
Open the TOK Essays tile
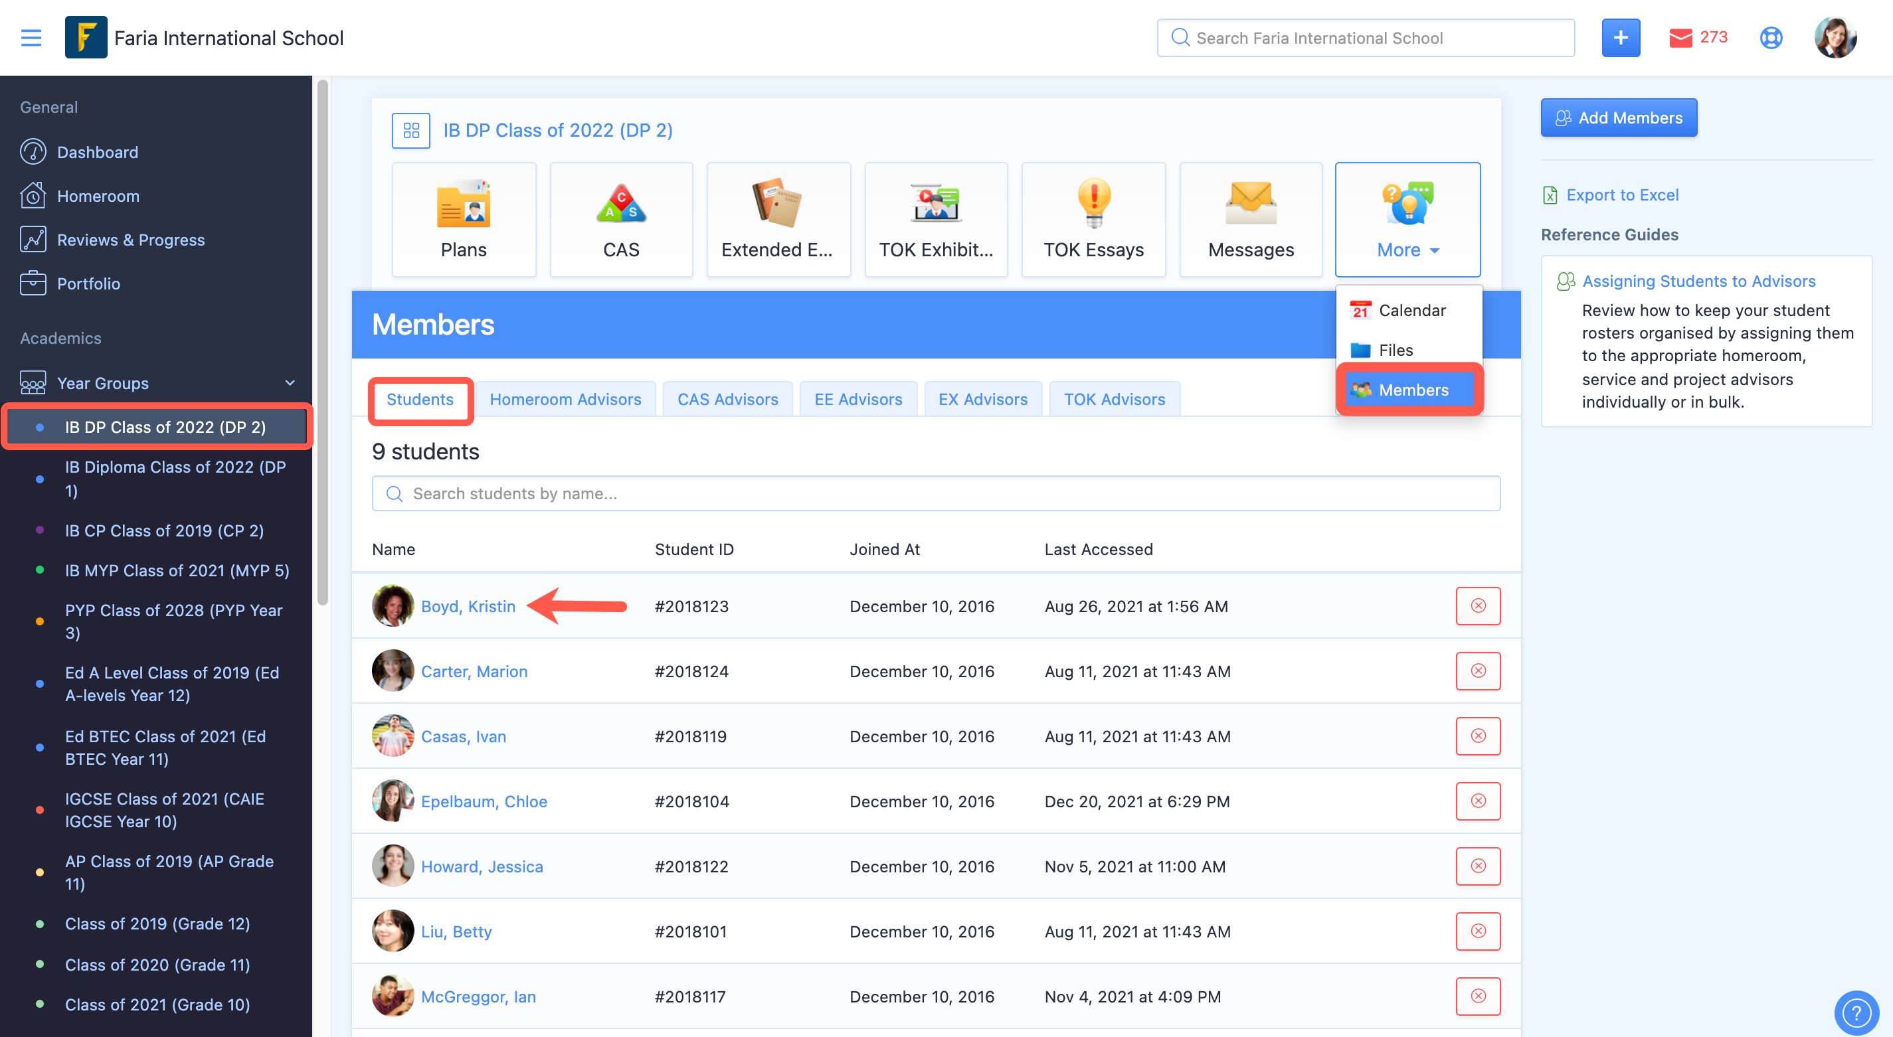pyautogui.click(x=1093, y=220)
